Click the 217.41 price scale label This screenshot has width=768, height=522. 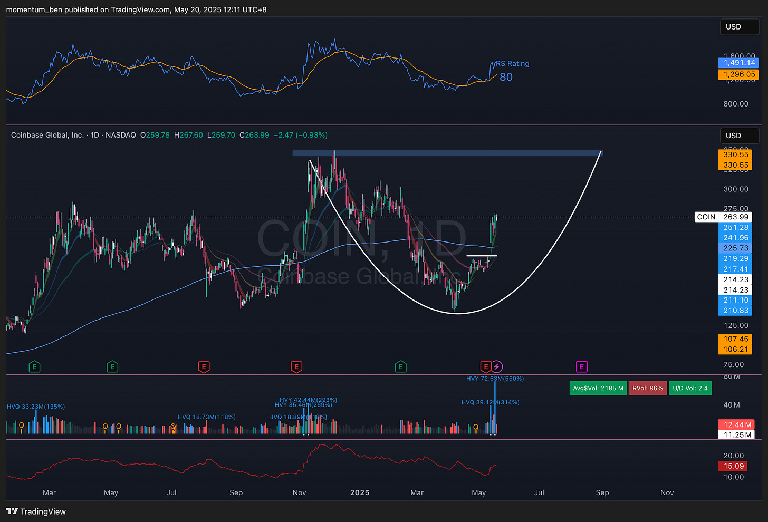(735, 269)
